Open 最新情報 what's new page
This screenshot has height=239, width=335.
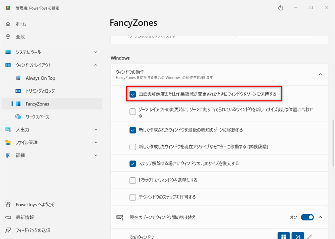pos(25,217)
